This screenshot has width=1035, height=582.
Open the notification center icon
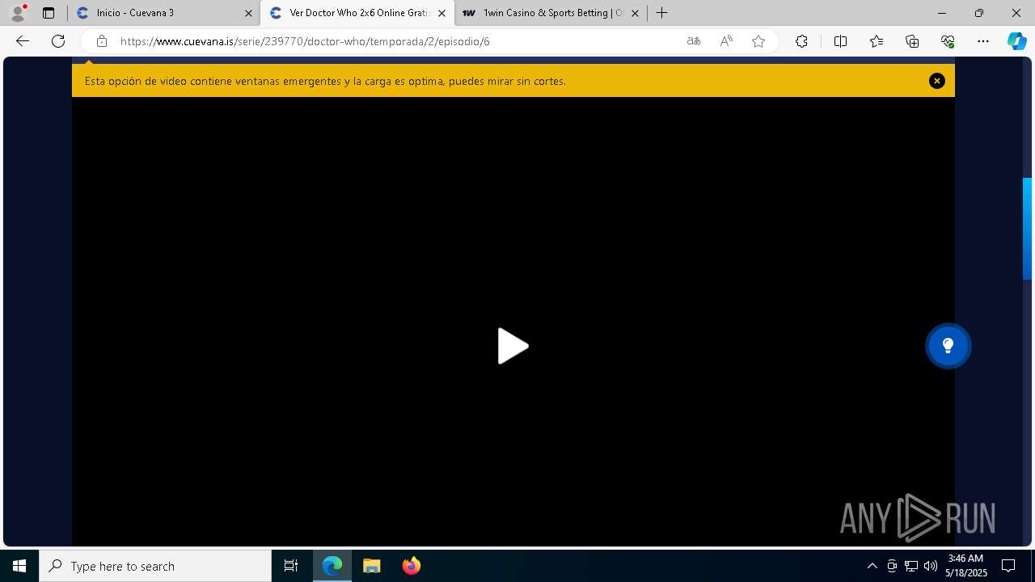pos(1008,566)
